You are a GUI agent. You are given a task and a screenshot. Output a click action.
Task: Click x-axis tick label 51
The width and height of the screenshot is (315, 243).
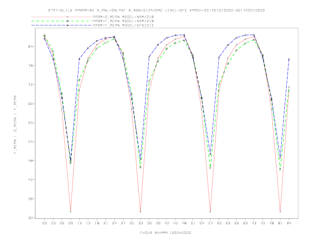pyautogui.click(x=193, y=223)
